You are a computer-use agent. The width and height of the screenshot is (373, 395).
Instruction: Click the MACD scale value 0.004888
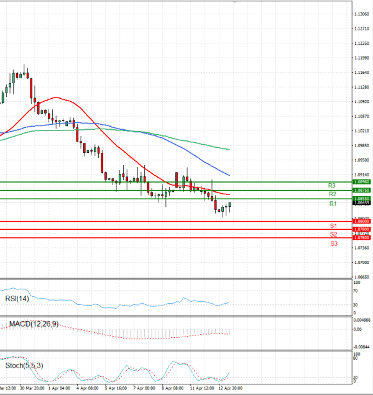coord(362,320)
